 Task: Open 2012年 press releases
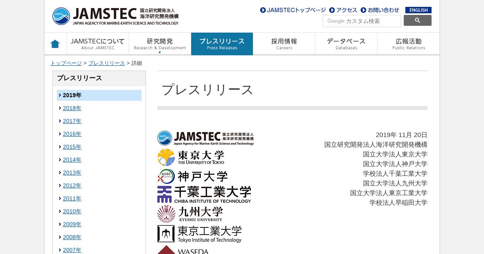pyautogui.click(x=72, y=185)
